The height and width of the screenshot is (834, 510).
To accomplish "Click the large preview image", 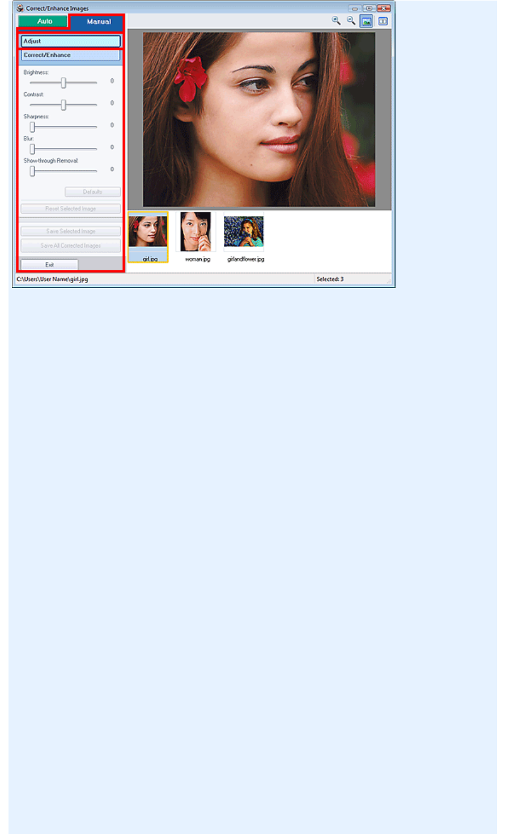I will coord(259,120).
